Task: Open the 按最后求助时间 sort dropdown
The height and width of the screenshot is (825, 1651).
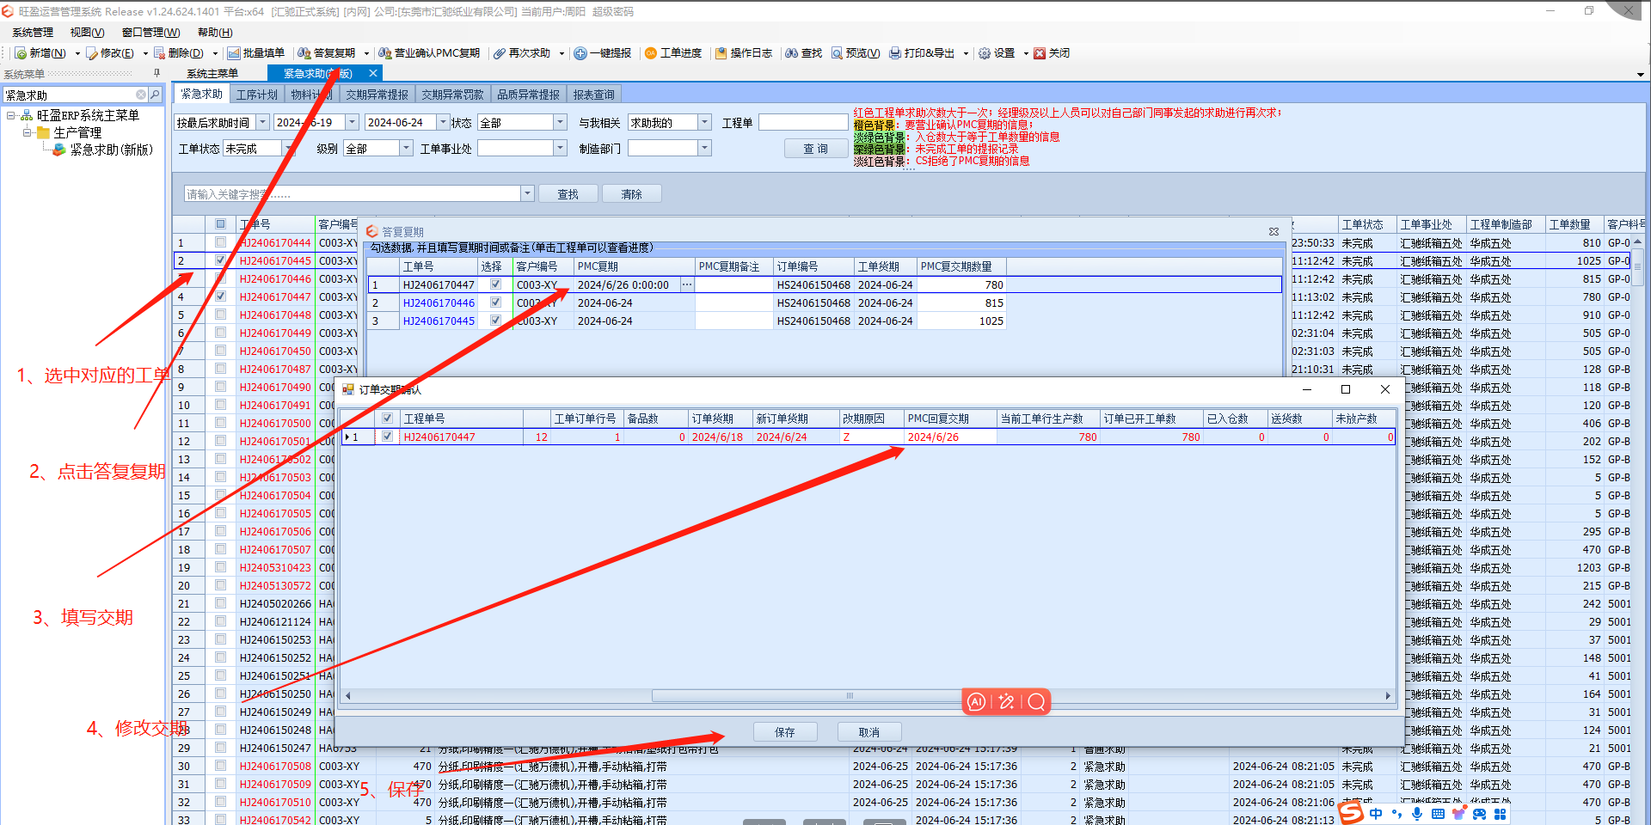Action: point(263,123)
